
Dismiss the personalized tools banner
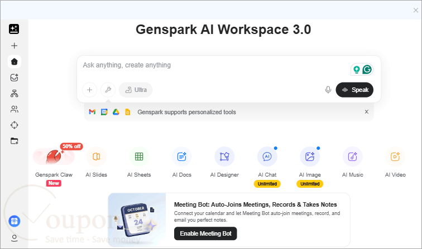click(x=367, y=112)
